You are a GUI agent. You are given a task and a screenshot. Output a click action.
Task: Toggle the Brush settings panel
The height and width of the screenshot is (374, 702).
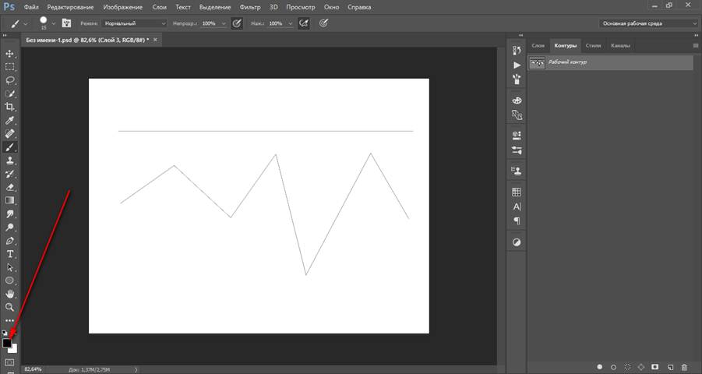67,23
